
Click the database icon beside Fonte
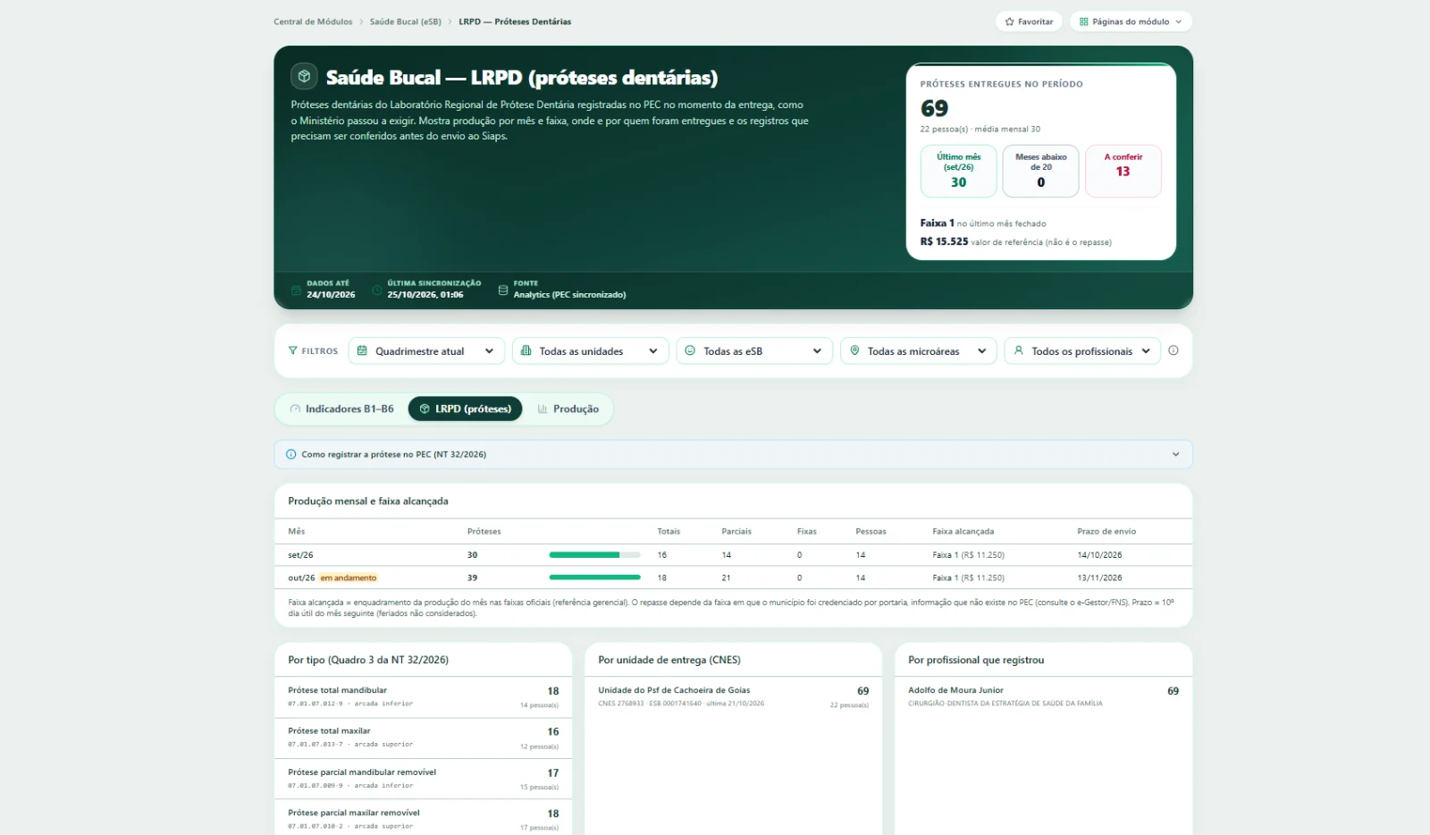tap(503, 290)
